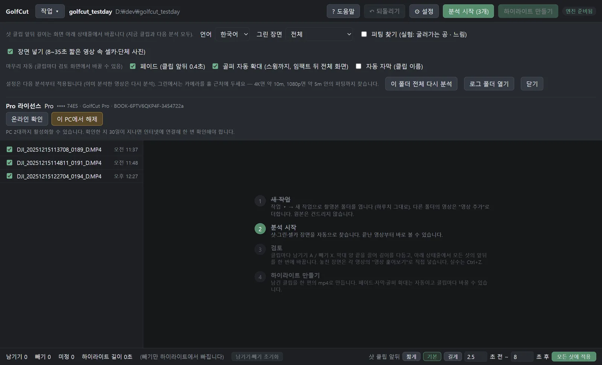
Task: Select the 기본 clip length preset
Action: 432,357
